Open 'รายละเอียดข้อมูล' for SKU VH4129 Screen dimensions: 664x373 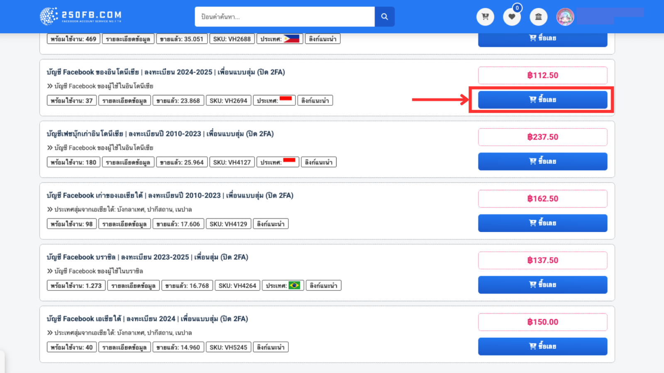click(x=124, y=224)
